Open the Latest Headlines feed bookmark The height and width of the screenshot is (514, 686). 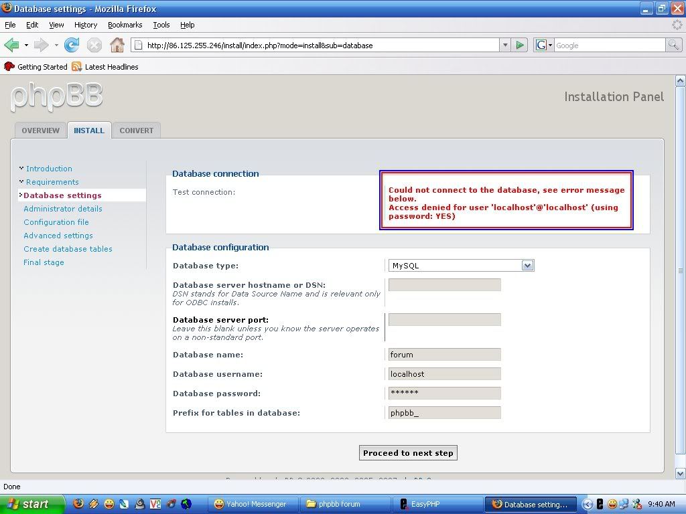click(x=105, y=66)
